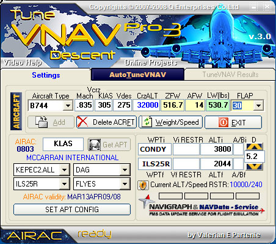Click the WPTf ILS25R field
Viewport: 276px width, 244px height.
click(x=154, y=164)
